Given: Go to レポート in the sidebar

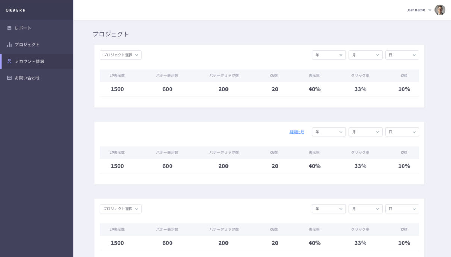Looking at the screenshot, I should (x=23, y=28).
